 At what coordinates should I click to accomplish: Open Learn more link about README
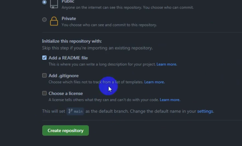[x=167, y=64]
